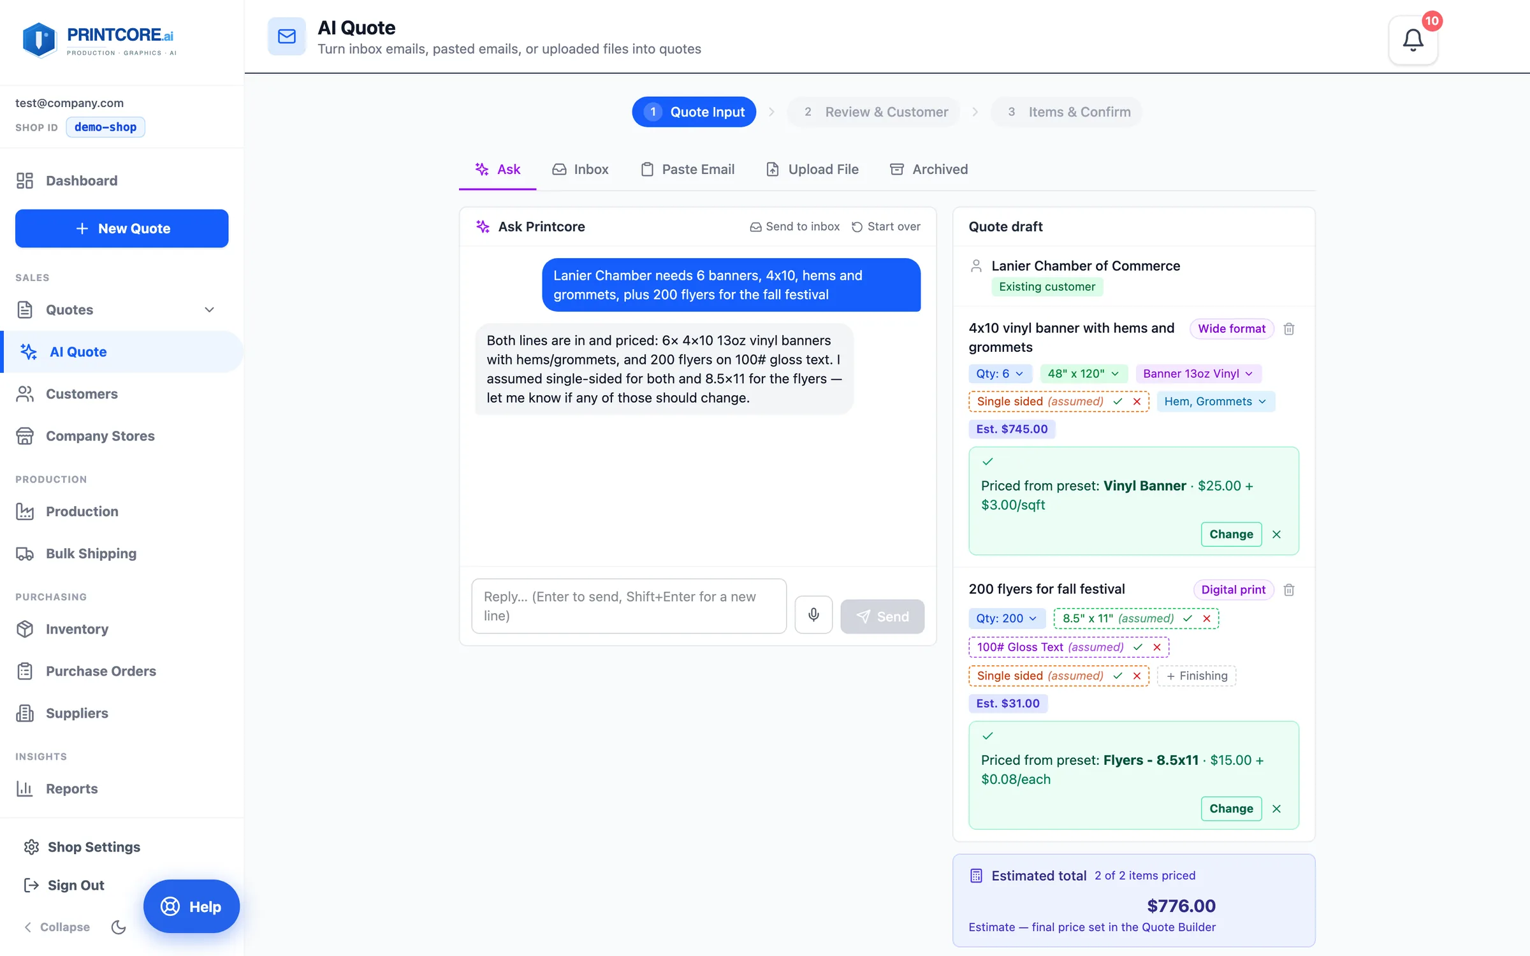Click the microphone voice input icon
The image size is (1530, 956).
click(x=813, y=615)
